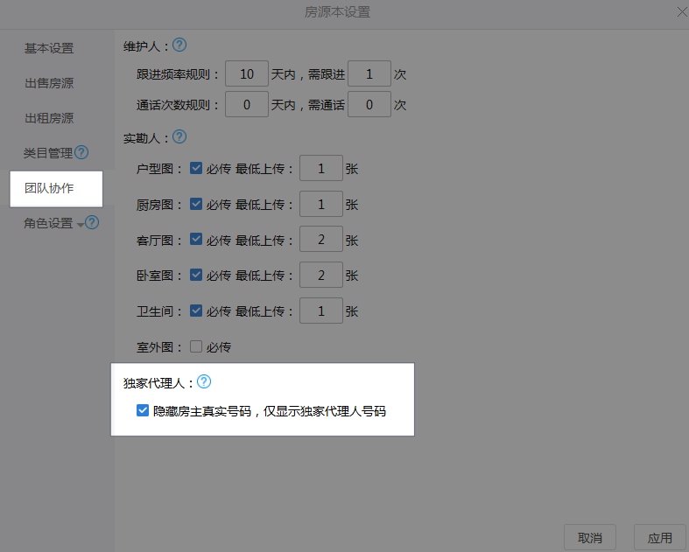Viewport: 689px width, 552px height.
Task: Switch to 出租房源 tab
Action: 49,118
